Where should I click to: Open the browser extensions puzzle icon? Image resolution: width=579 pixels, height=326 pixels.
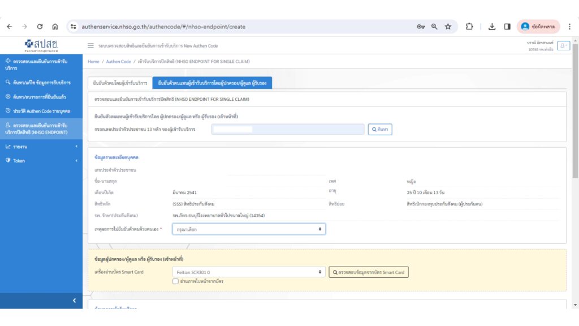point(469,27)
